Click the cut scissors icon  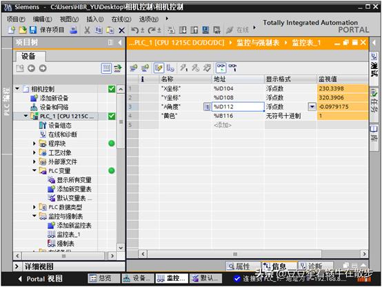click(x=87, y=30)
